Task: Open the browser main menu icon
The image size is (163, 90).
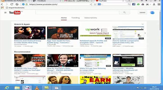Action: (x=159, y=4)
